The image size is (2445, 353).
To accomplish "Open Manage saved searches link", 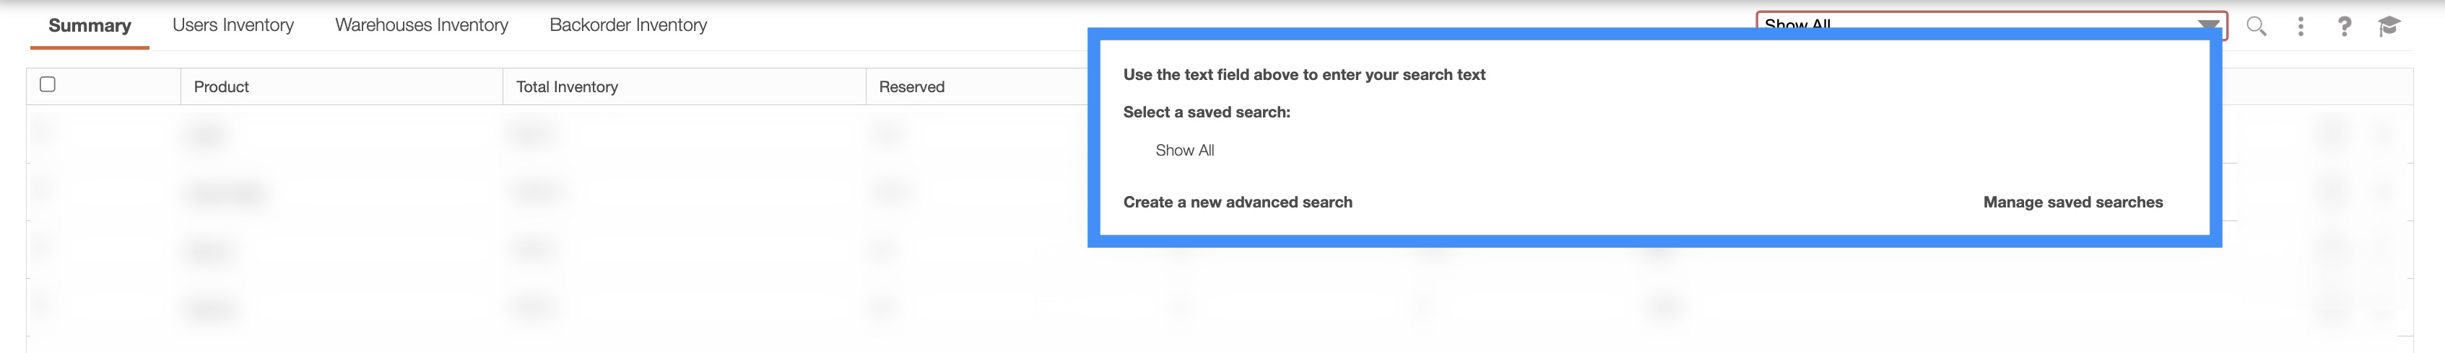I will tap(2072, 202).
